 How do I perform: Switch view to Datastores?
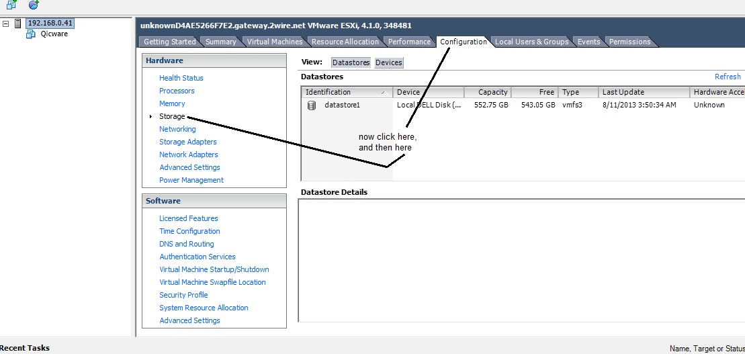(351, 62)
